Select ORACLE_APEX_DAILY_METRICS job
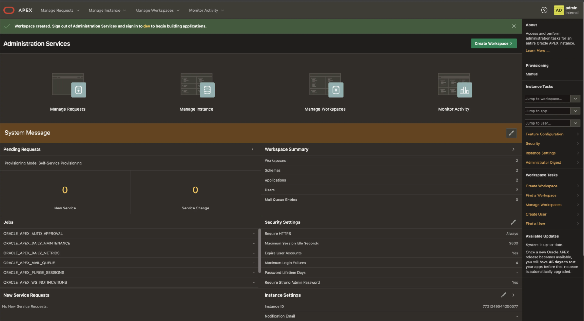584x321 pixels. [129, 253]
